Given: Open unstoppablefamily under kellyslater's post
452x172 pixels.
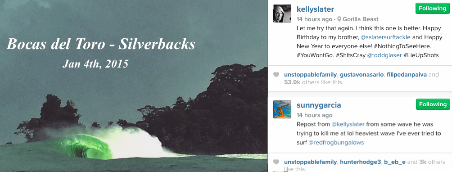Looking at the screenshot, I should click(x=311, y=75).
